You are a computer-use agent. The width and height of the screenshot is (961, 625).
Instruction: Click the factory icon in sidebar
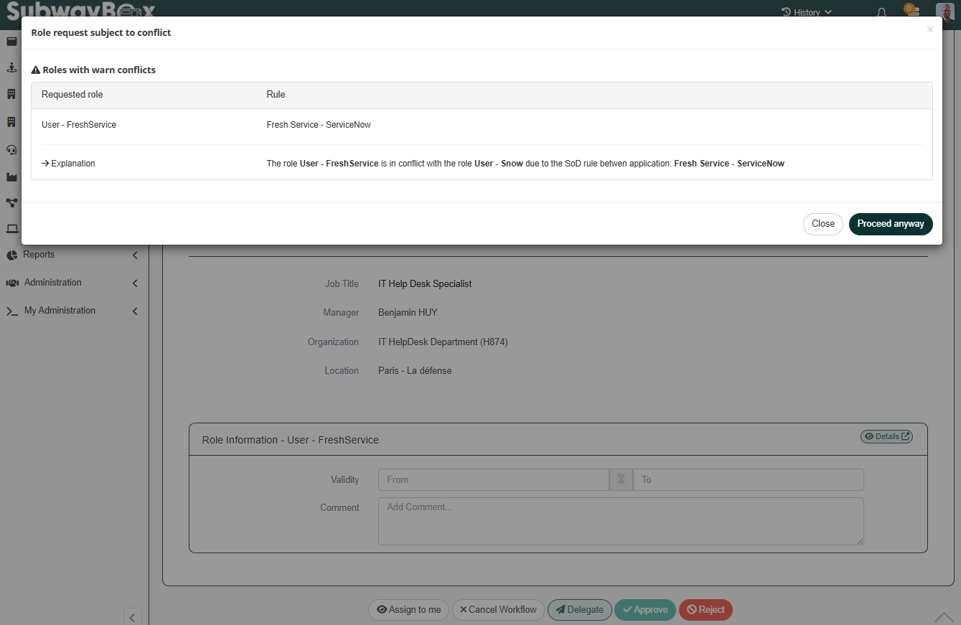11,177
